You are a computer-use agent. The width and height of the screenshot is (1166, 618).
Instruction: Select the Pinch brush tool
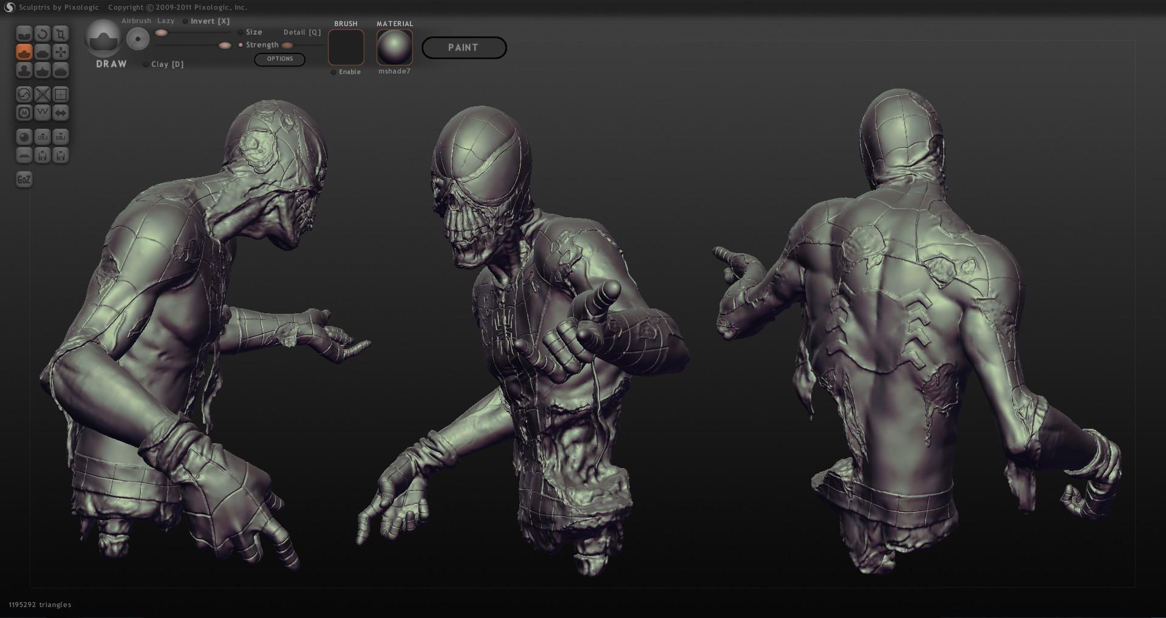[41, 70]
